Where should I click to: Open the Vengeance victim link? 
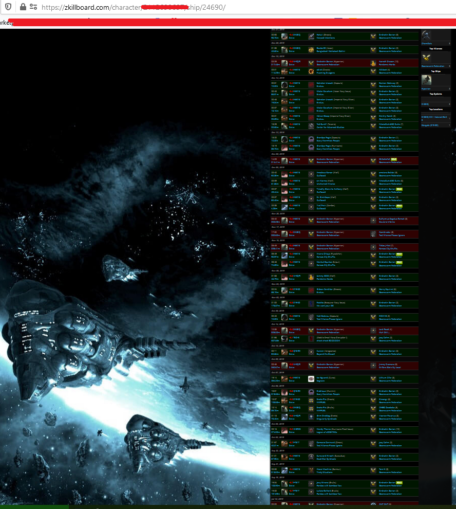(326, 351)
